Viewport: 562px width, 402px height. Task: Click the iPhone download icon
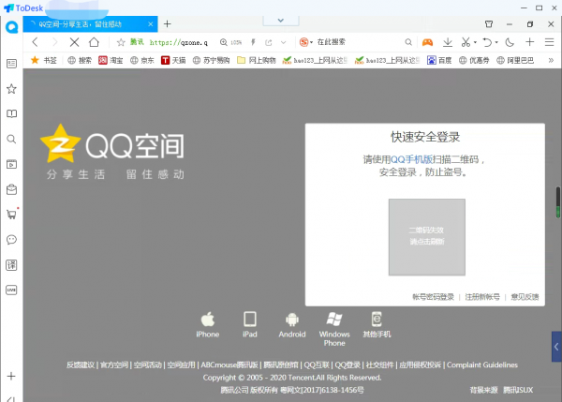[208, 324]
